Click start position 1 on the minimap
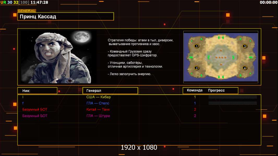Image resolution: width=278 pixels, height=156 pixels. pyautogui.click(x=197, y=46)
